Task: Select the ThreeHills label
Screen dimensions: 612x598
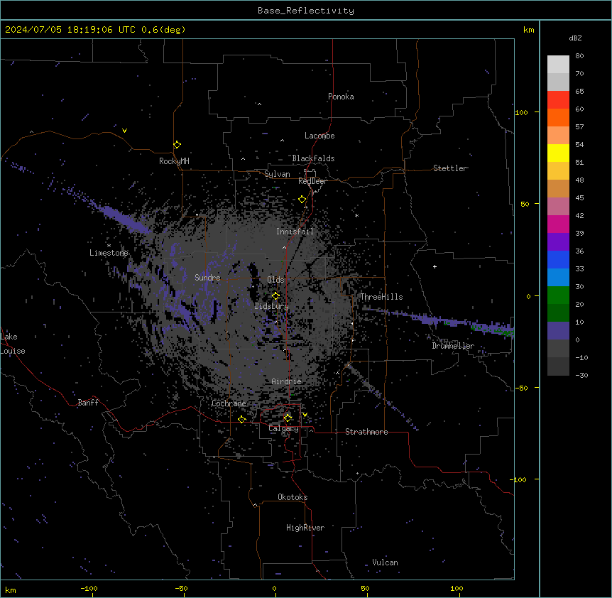Action: (381, 297)
